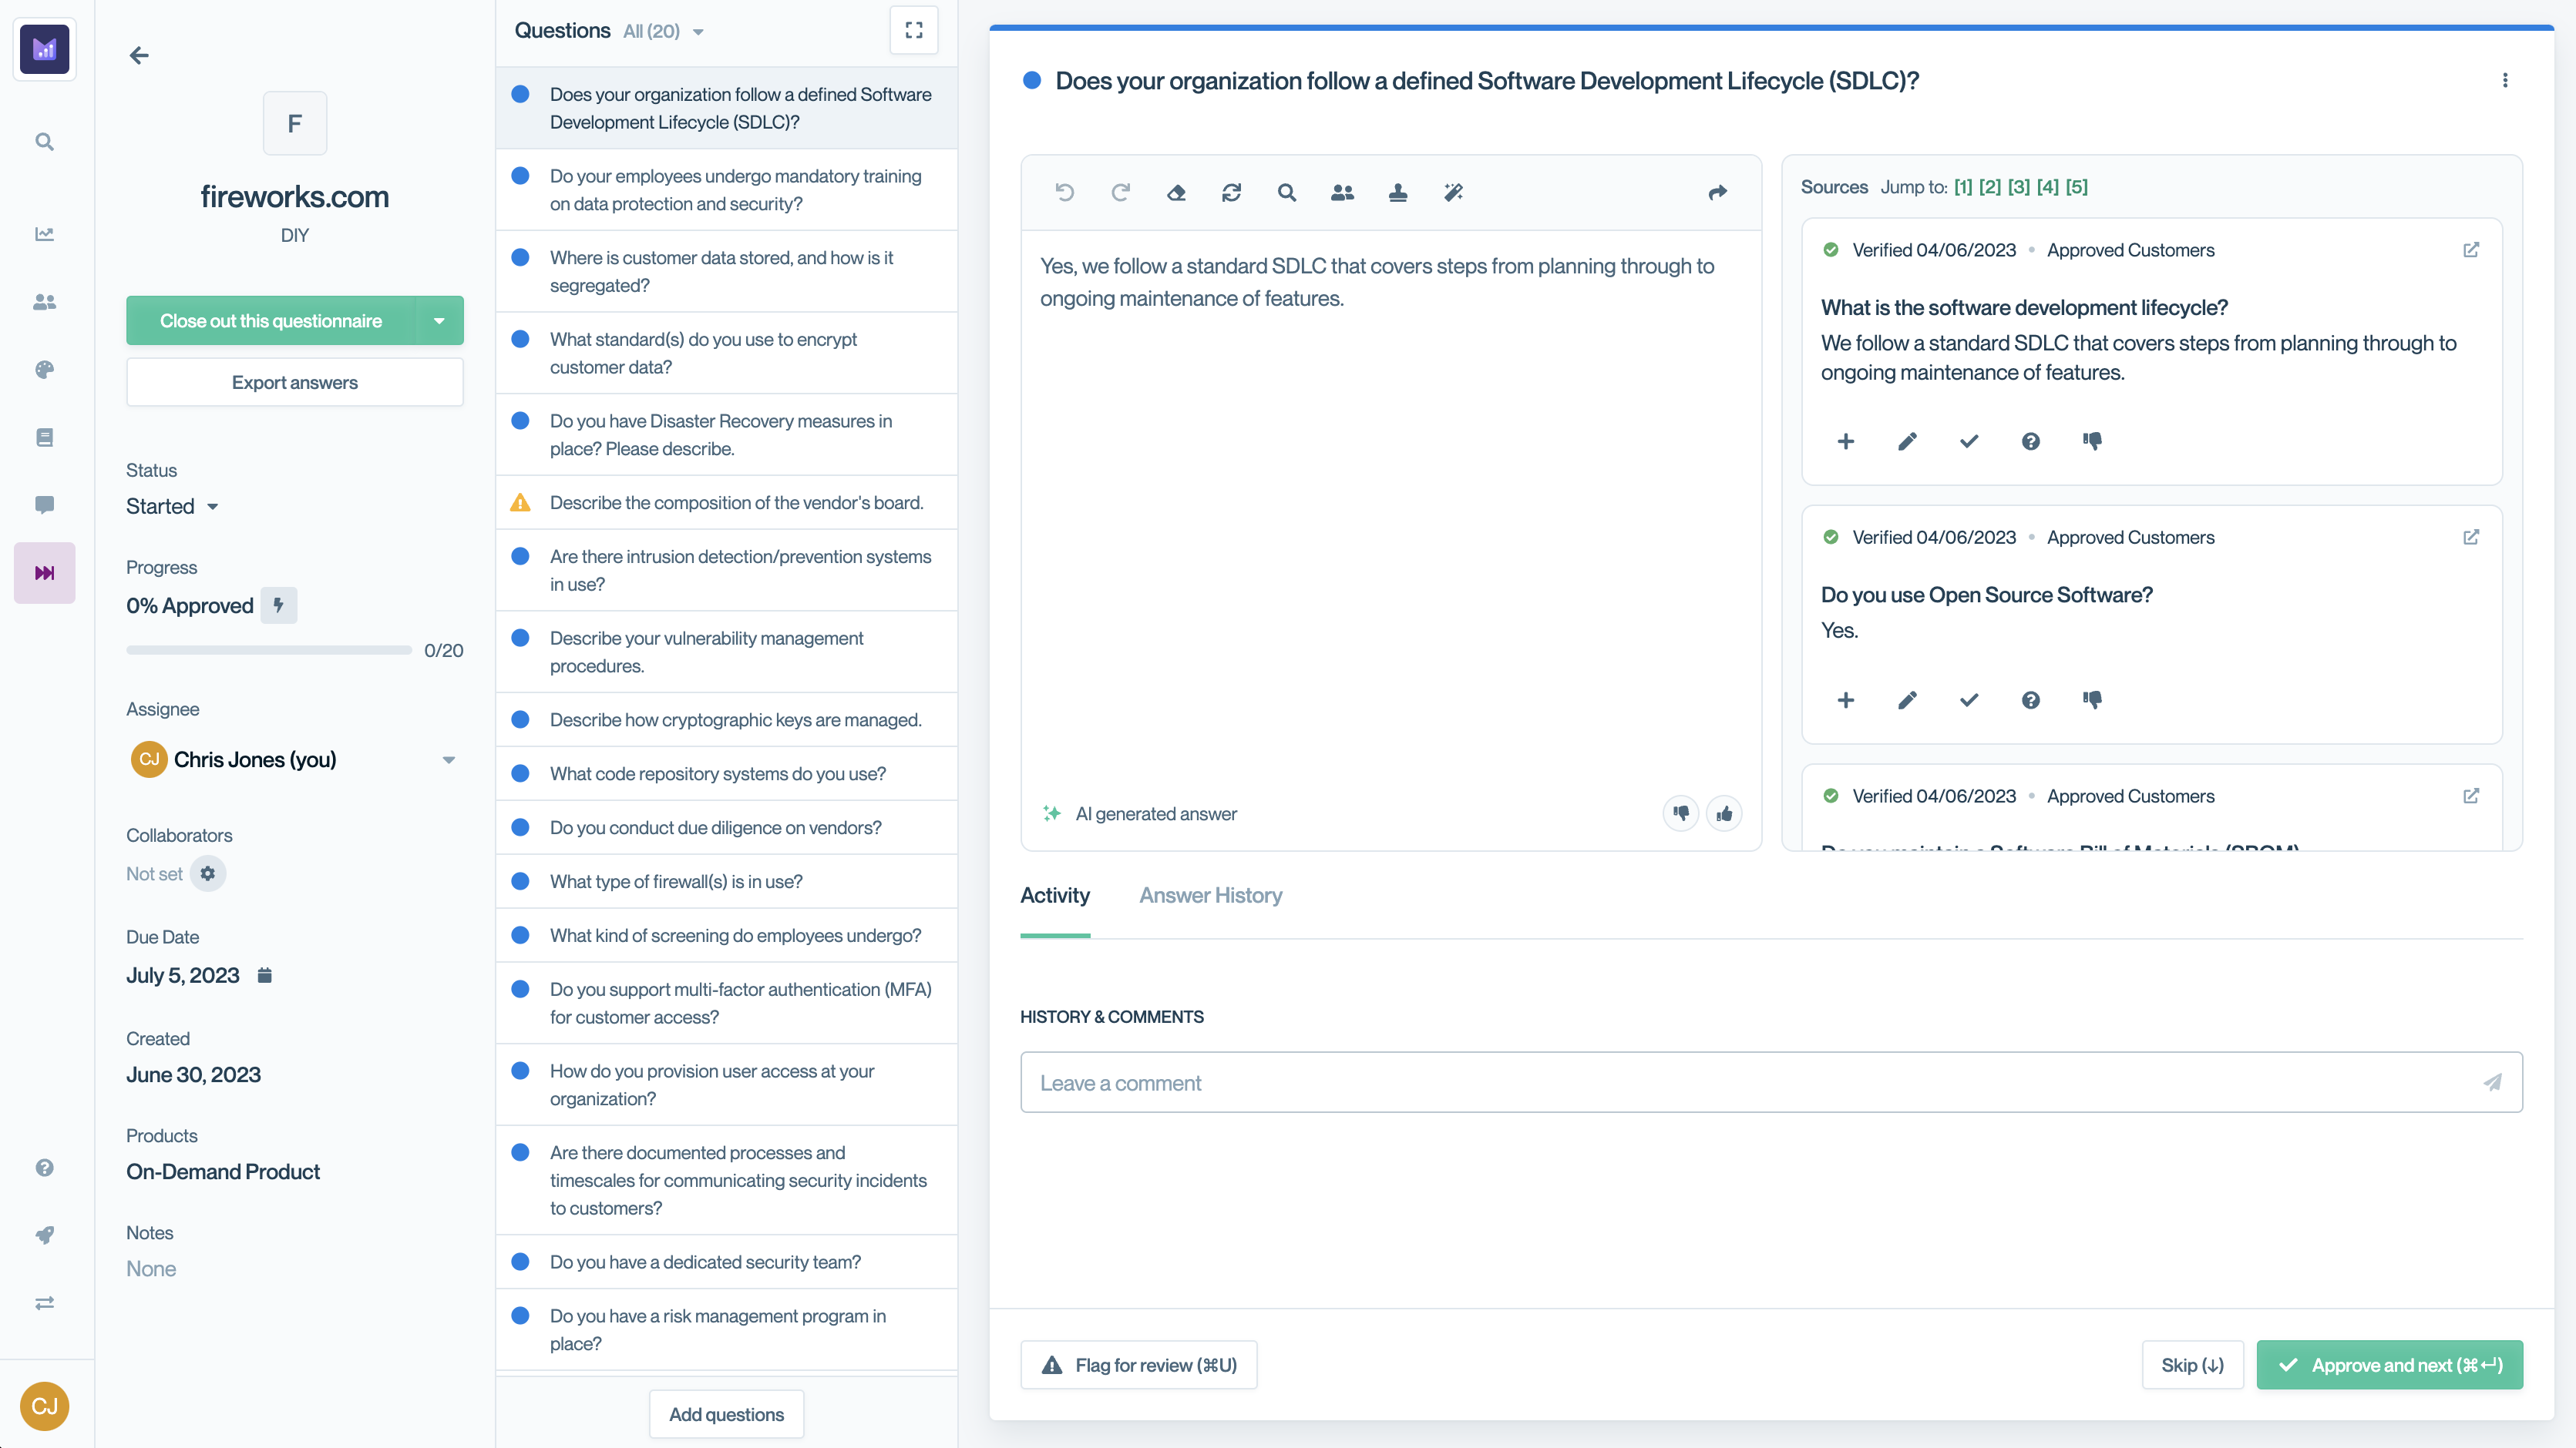Expand the Chris Jones assignee dropdown
Screen dimensions: 2576x1448
pyautogui.click(x=448, y=759)
